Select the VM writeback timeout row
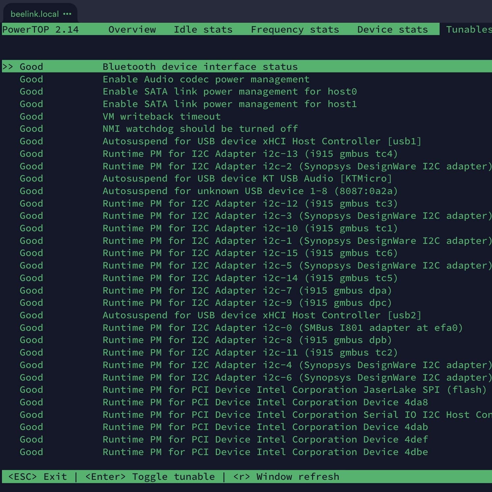Screen dimensions: 492x492 (161, 116)
